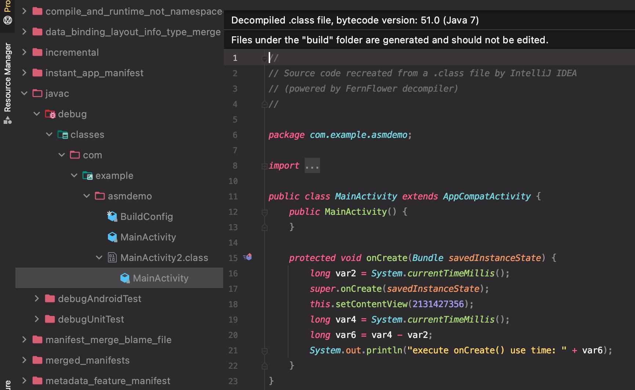Click the fold end marker on line 22
Image resolution: width=635 pixels, height=390 pixels.
pyautogui.click(x=264, y=366)
